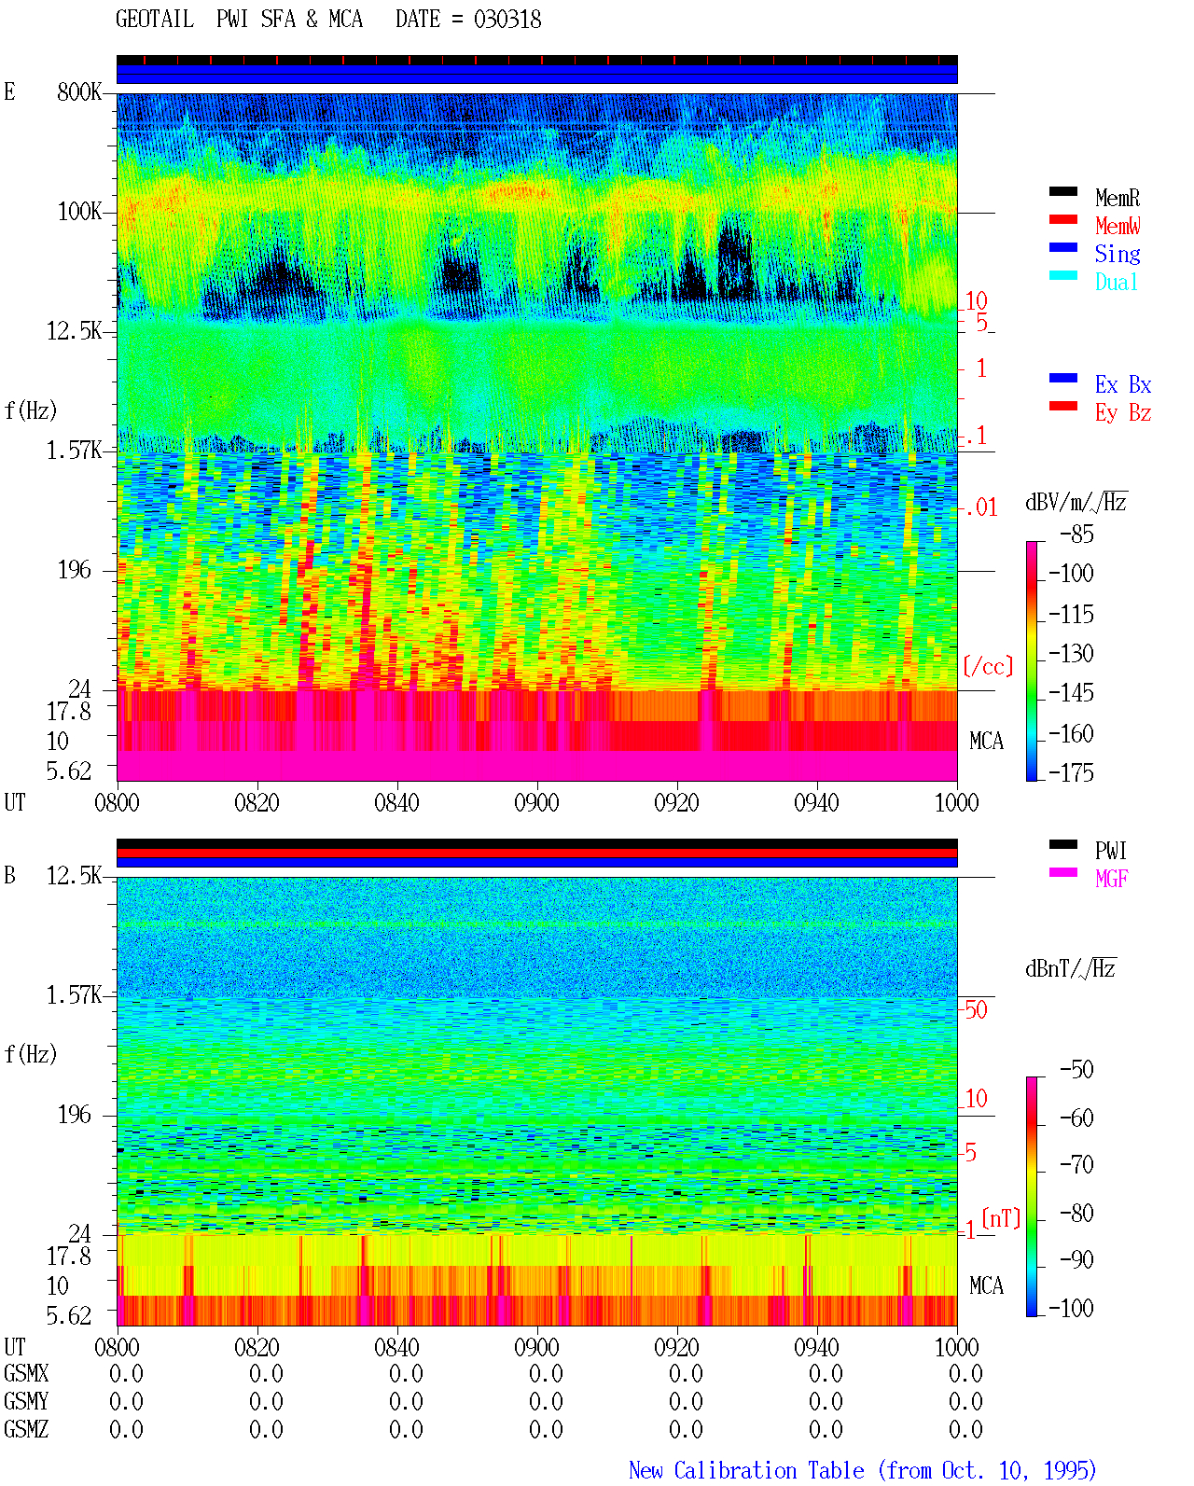Image resolution: width=1194 pixels, height=1486 pixels.
Task: Click the black MemR legend swatch
Action: pos(1063,192)
